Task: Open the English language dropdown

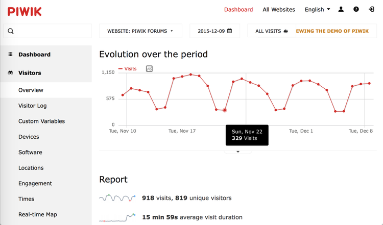Action: [x=317, y=10]
